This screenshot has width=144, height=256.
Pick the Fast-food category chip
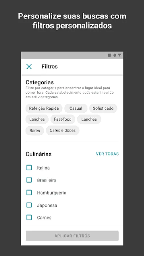coord(63,119)
